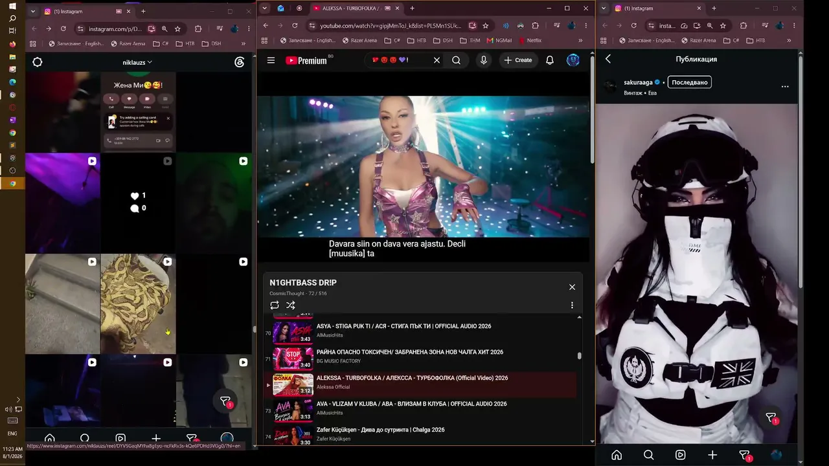The image size is (829, 466).
Task: Open the floating messages bubble in left Instagram window
Action: (225, 402)
